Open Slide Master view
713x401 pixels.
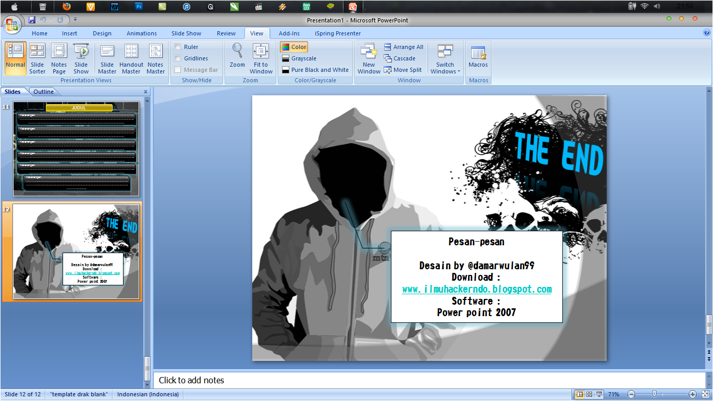[x=107, y=58]
